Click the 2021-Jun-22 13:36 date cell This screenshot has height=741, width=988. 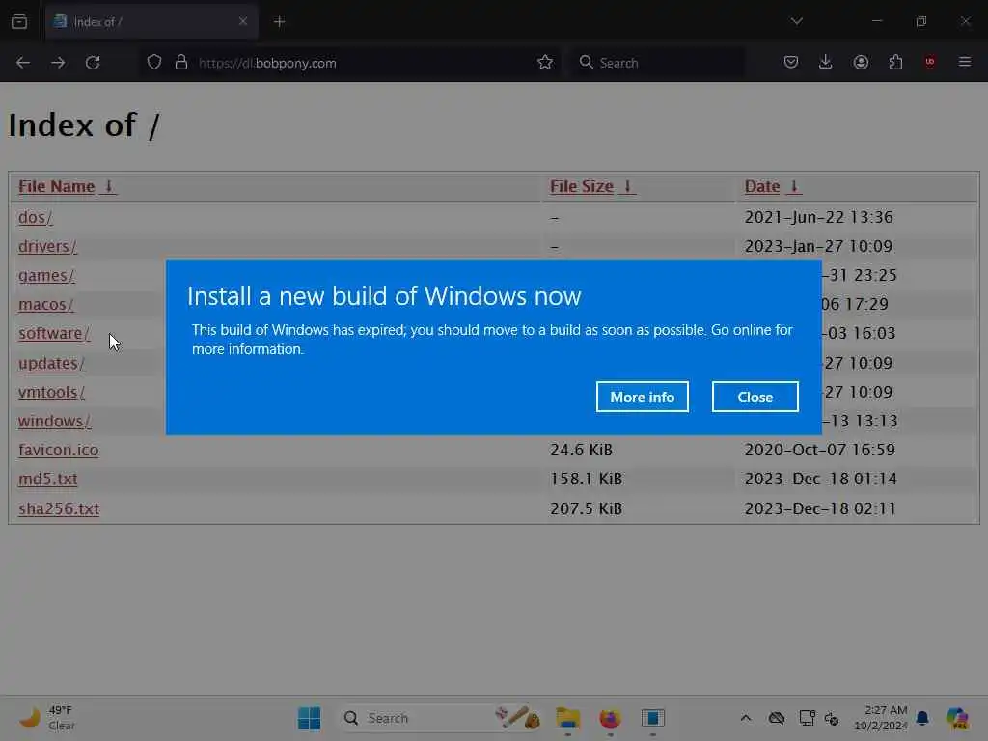pyautogui.click(x=818, y=217)
